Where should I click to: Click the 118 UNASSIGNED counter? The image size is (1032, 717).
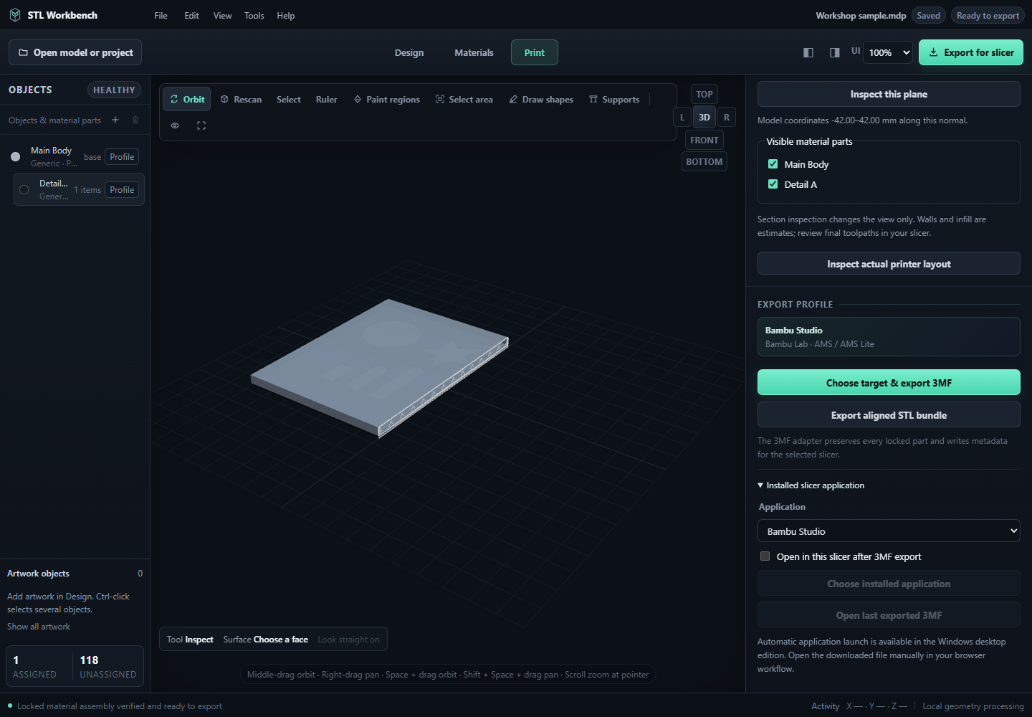pos(107,666)
